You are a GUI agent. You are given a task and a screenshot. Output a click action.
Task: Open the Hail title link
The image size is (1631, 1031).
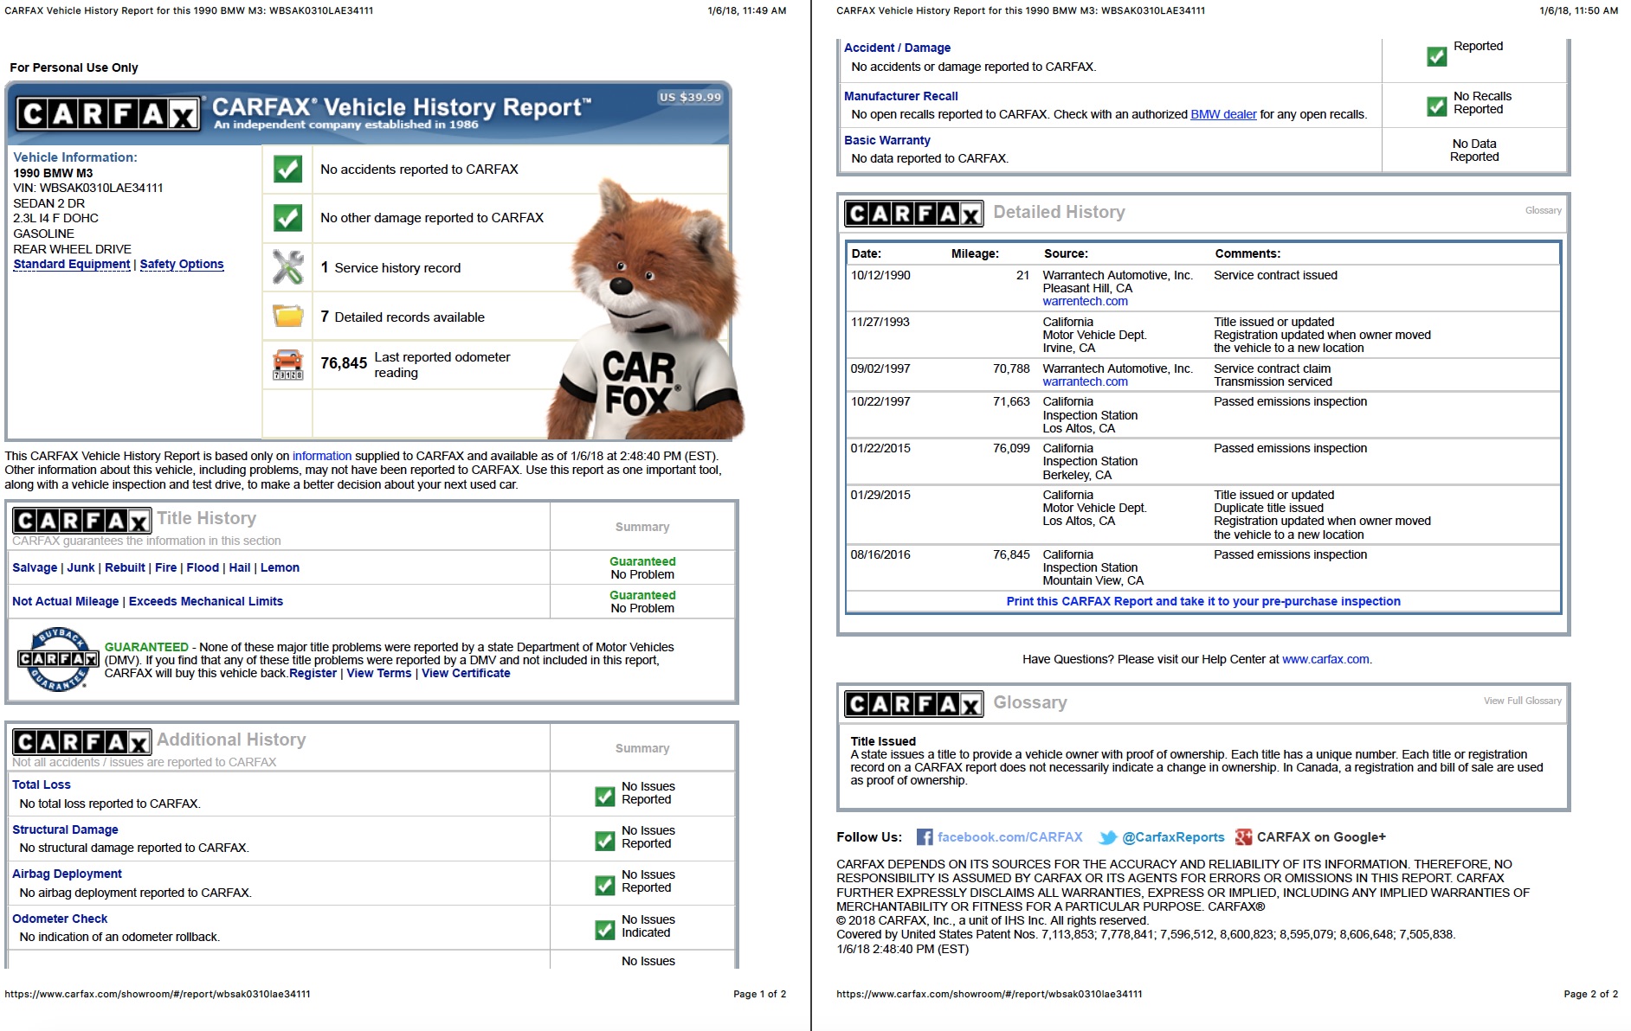[x=240, y=567]
